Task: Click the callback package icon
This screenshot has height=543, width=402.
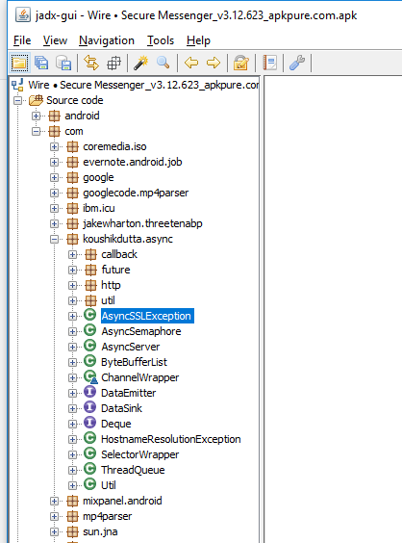Action: click(x=90, y=254)
